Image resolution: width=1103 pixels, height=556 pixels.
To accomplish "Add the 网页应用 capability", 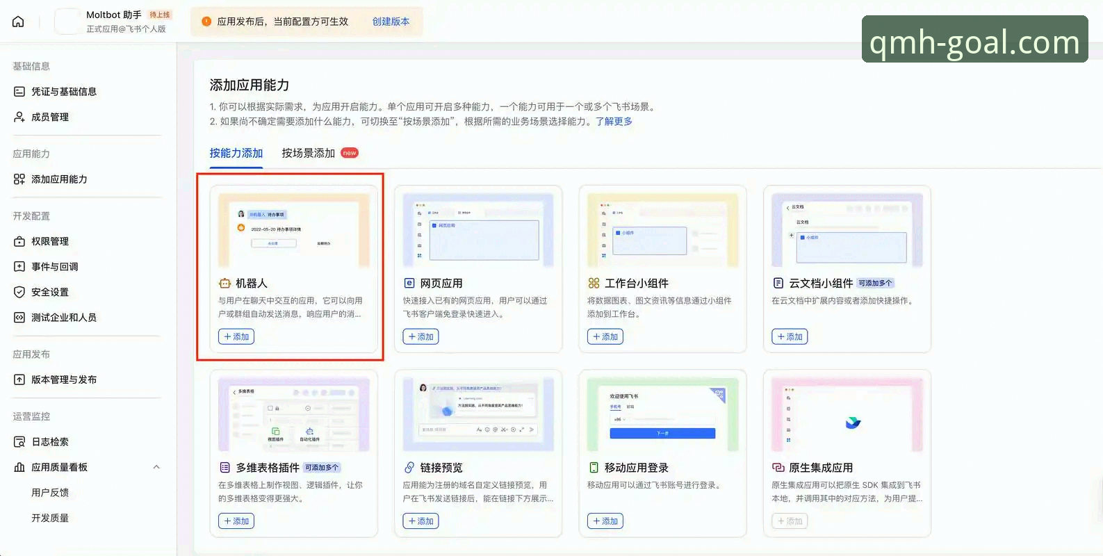I will pos(420,336).
